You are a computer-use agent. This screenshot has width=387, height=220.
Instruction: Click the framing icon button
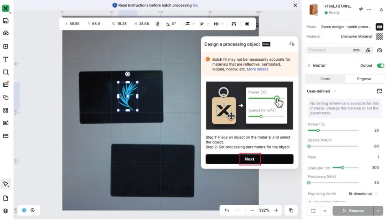point(313,211)
